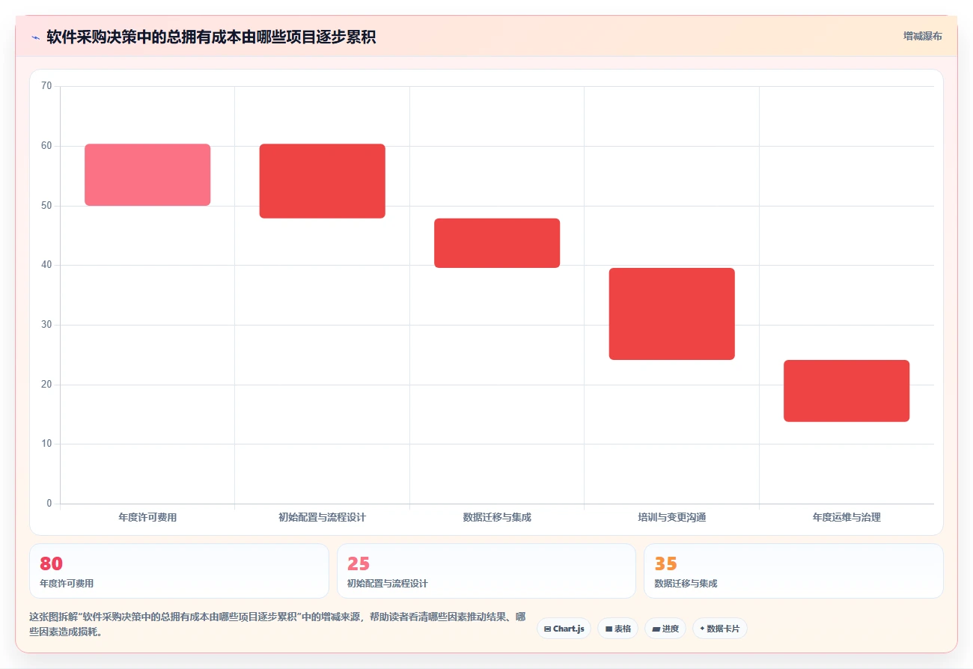Click the description paragraph starting 这张图拆解

[277, 624]
